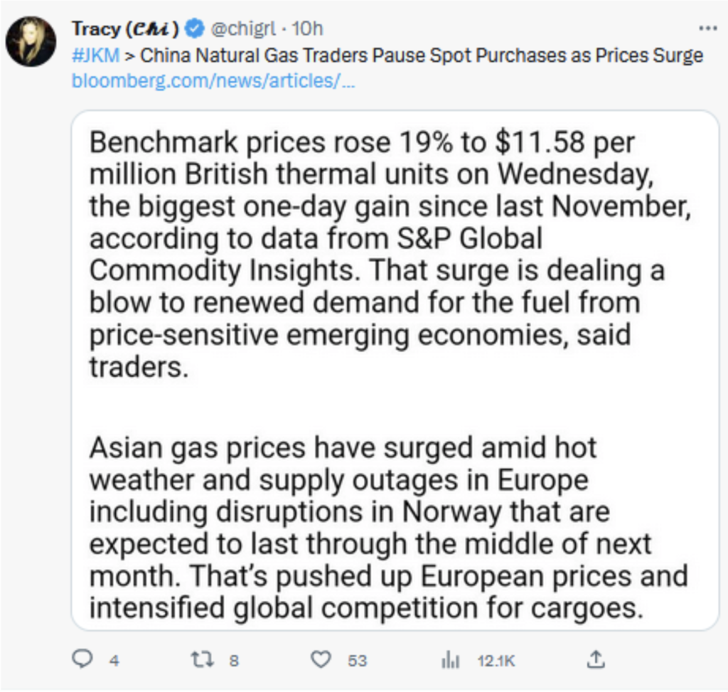The width and height of the screenshot is (728, 692).
Task: Open the tweet's more options ellipsis
Action: [x=707, y=28]
